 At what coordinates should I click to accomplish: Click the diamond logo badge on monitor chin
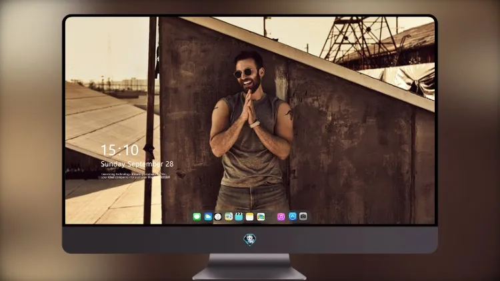click(250, 239)
